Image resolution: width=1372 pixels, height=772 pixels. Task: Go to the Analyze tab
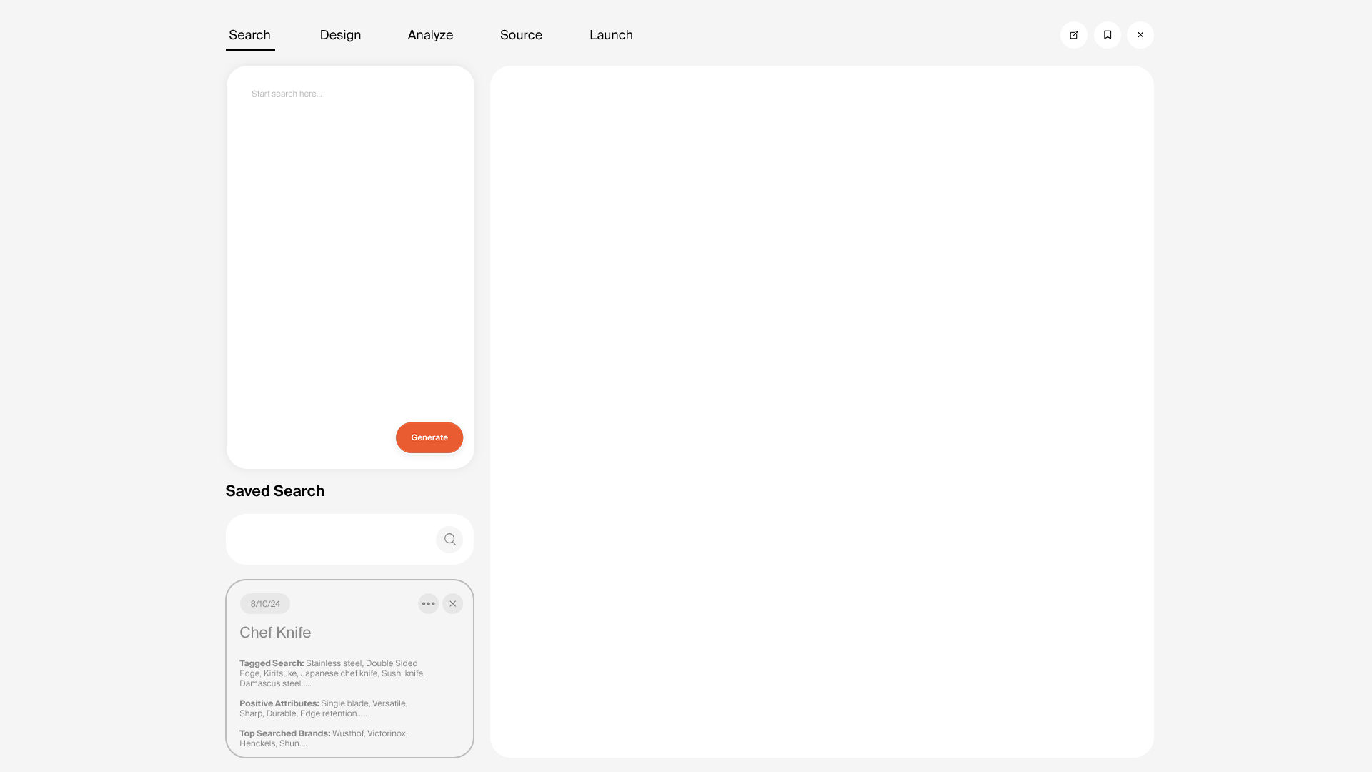(x=430, y=35)
